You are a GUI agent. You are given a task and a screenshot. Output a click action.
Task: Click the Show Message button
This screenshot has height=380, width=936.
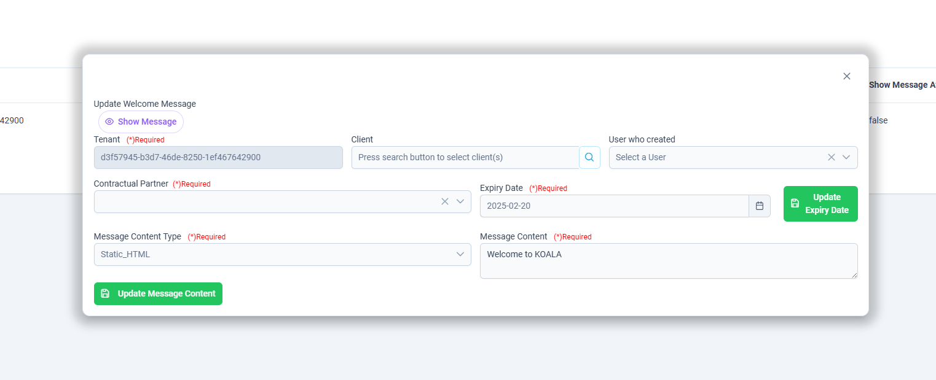pyautogui.click(x=141, y=122)
